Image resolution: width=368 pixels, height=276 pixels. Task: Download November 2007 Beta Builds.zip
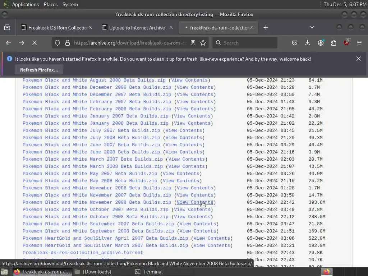[x=97, y=195]
